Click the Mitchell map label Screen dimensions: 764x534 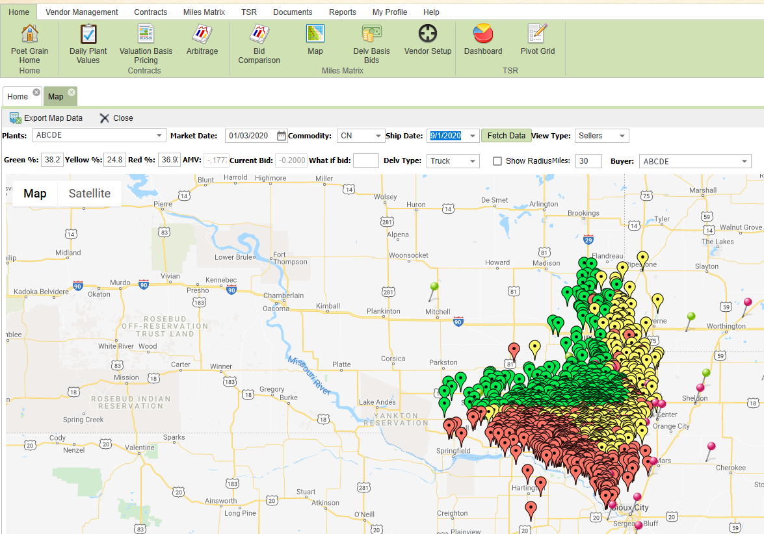(x=438, y=312)
